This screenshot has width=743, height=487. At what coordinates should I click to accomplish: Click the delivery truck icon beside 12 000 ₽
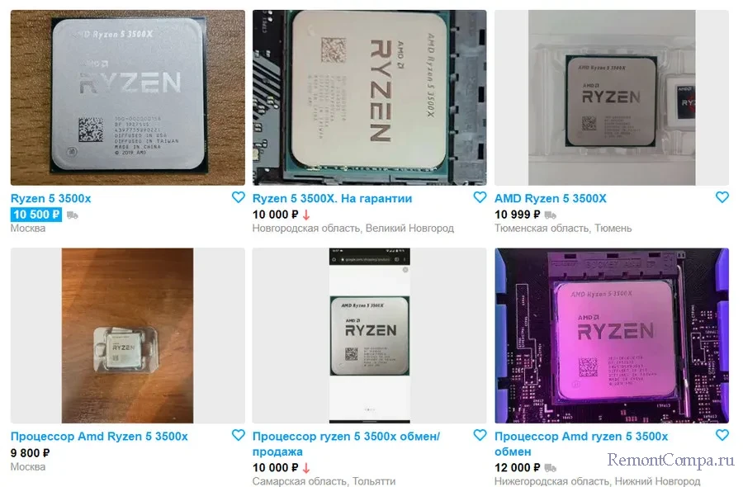pyautogui.click(x=551, y=468)
